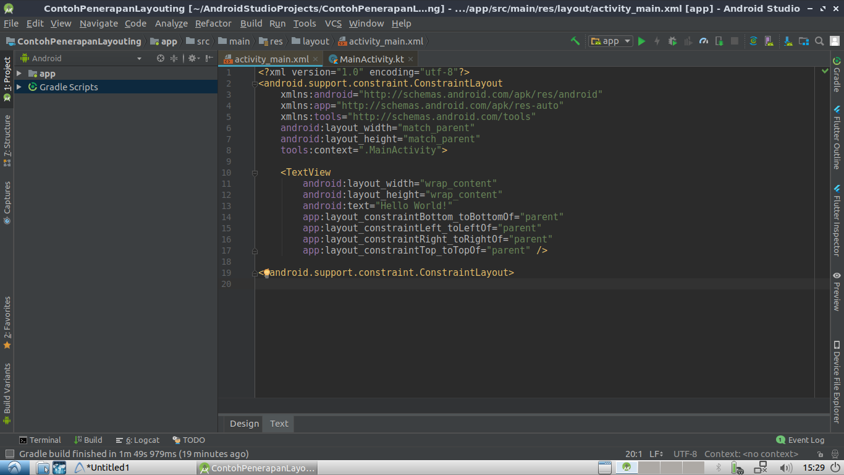Toggle the 2: Favorites tool window

(x=7, y=323)
